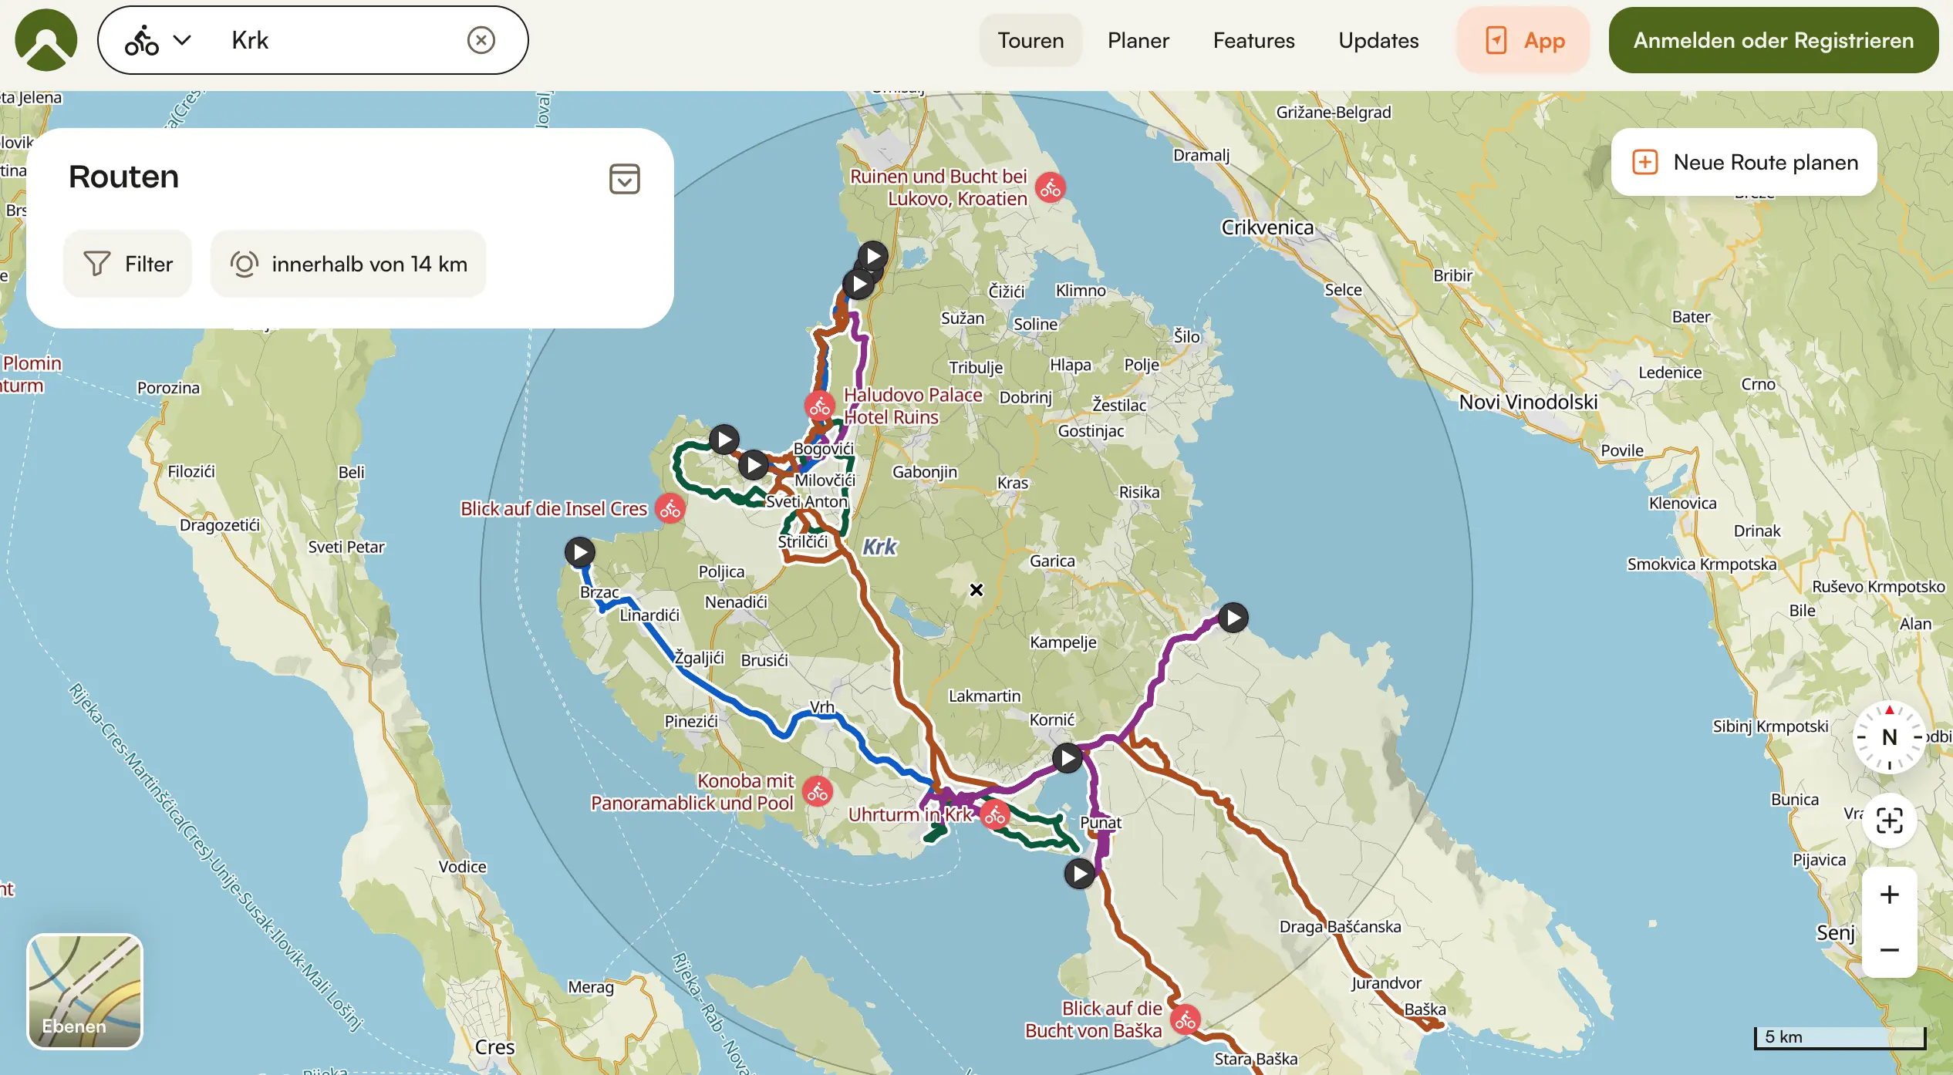
Task: Click the Krk search input
Action: (339, 40)
